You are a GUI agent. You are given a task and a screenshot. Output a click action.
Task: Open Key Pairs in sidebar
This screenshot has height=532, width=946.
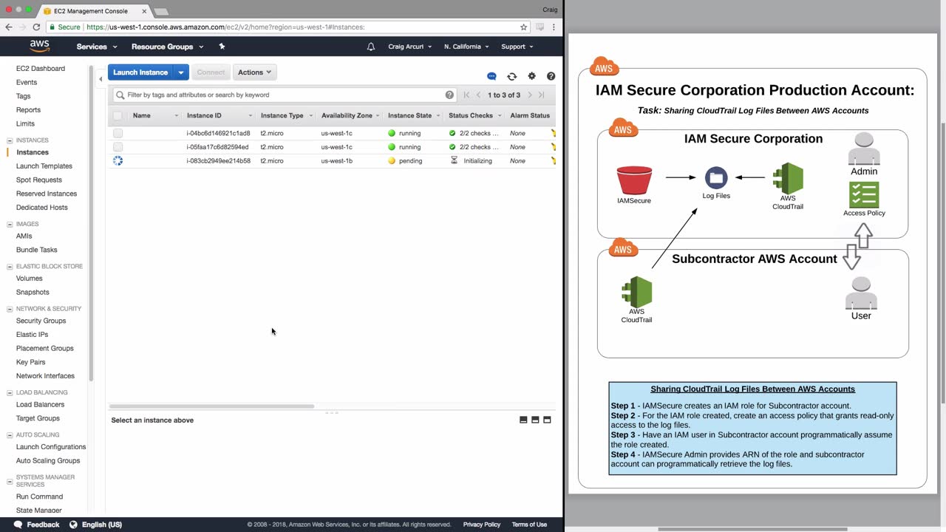pos(31,362)
